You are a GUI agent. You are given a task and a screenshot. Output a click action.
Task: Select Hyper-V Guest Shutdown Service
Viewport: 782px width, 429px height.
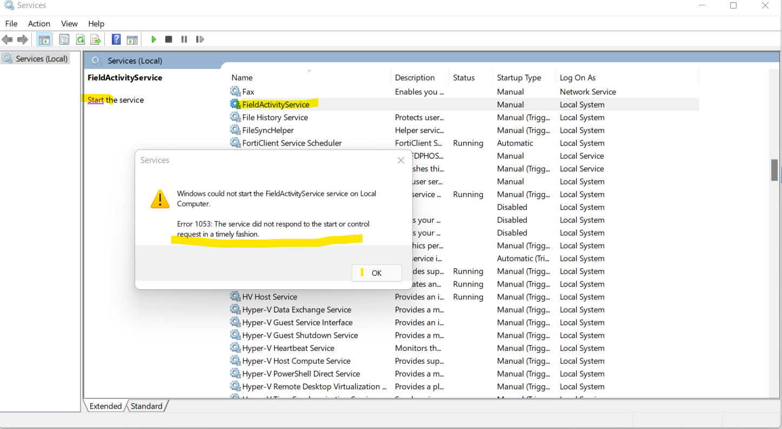point(464,335)
